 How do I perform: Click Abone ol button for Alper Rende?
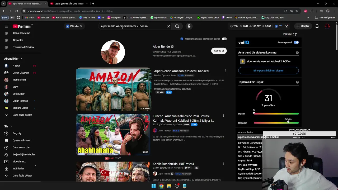219,51
